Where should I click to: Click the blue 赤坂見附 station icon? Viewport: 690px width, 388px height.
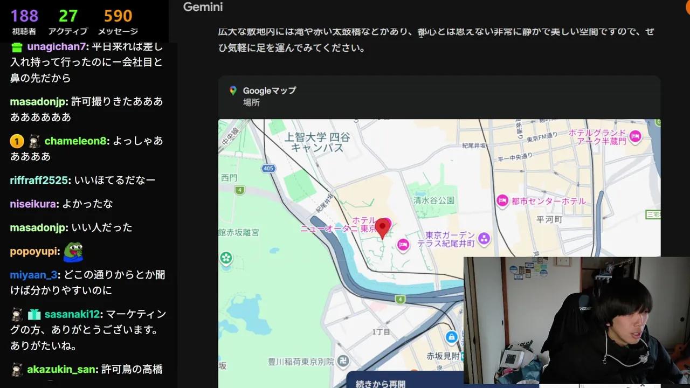451,337
